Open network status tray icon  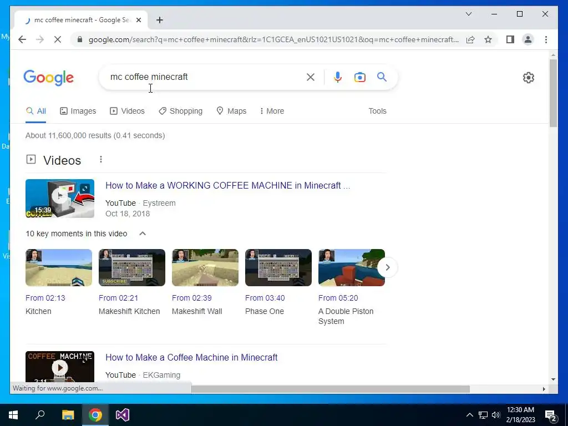pyautogui.click(x=483, y=415)
